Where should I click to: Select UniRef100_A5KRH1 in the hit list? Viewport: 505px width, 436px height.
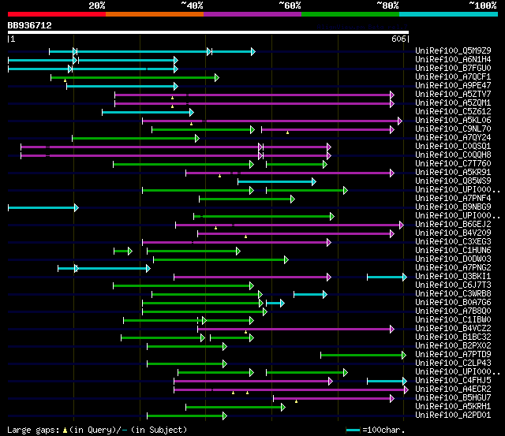pos(453,407)
